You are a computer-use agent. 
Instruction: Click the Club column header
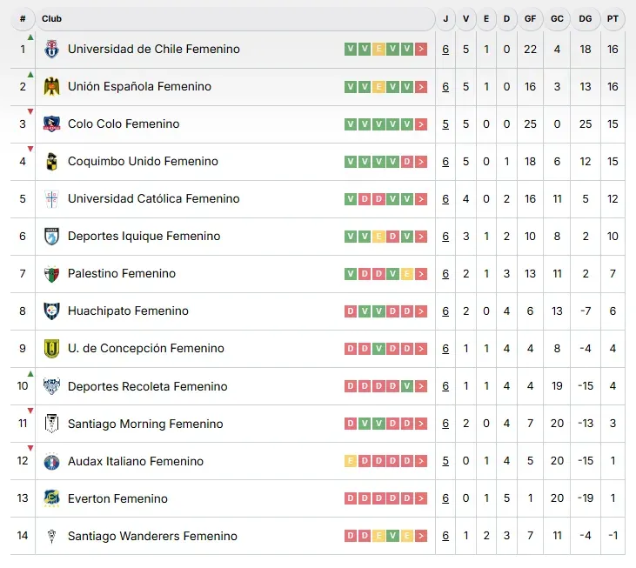[x=51, y=18]
